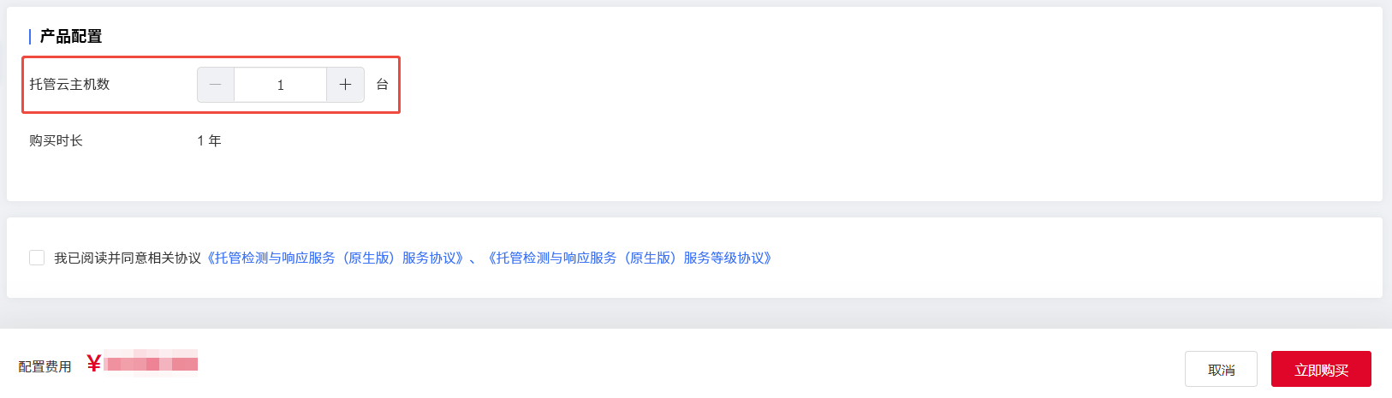Open the 托管检测与响应服务（原生版）服务协议 link
1392x398 pixels.
click(336, 258)
